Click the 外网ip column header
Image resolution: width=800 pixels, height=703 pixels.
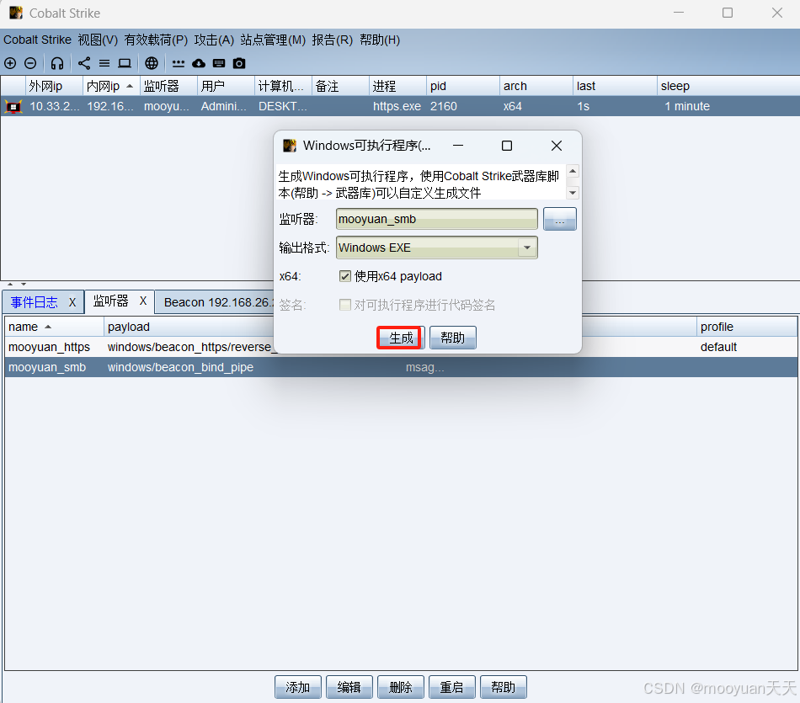pos(54,86)
